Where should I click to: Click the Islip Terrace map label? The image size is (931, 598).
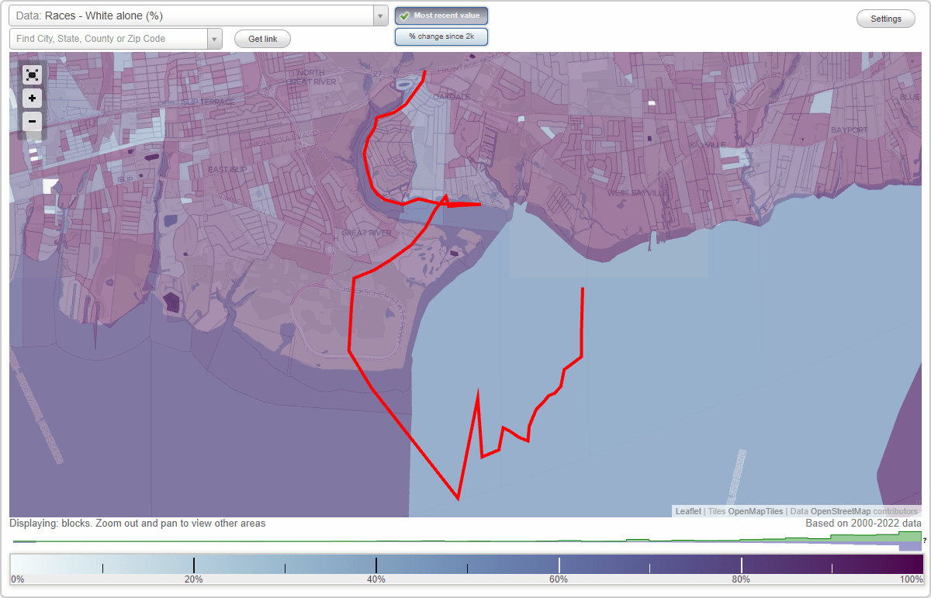[x=206, y=102]
